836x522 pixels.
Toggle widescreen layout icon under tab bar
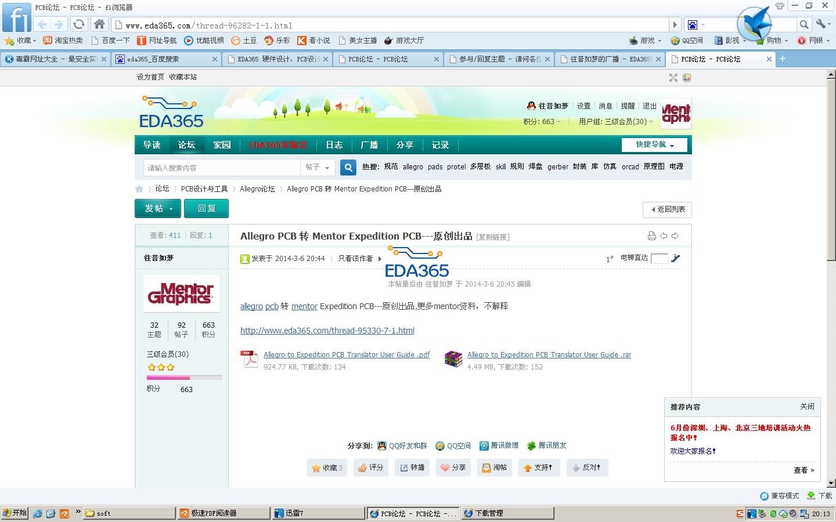pyautogui.click(x=673, y=78)
